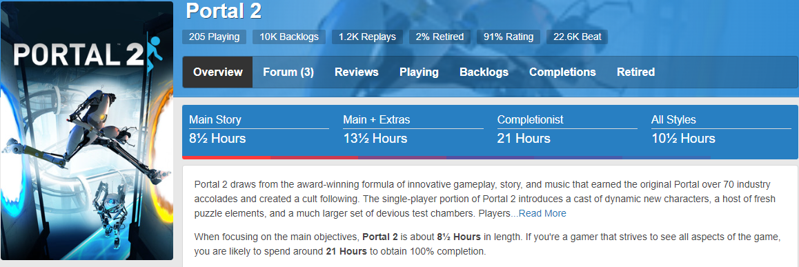Open the Completions tab
Viewport: 799px width, 267px height.
pos(562,72)
